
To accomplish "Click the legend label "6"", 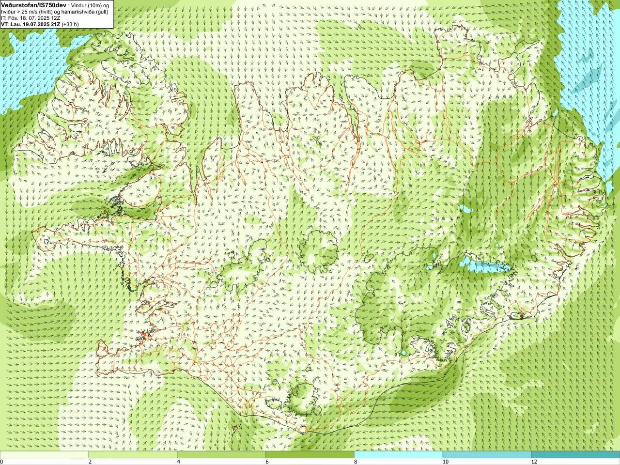I will [x=267, y=462].
